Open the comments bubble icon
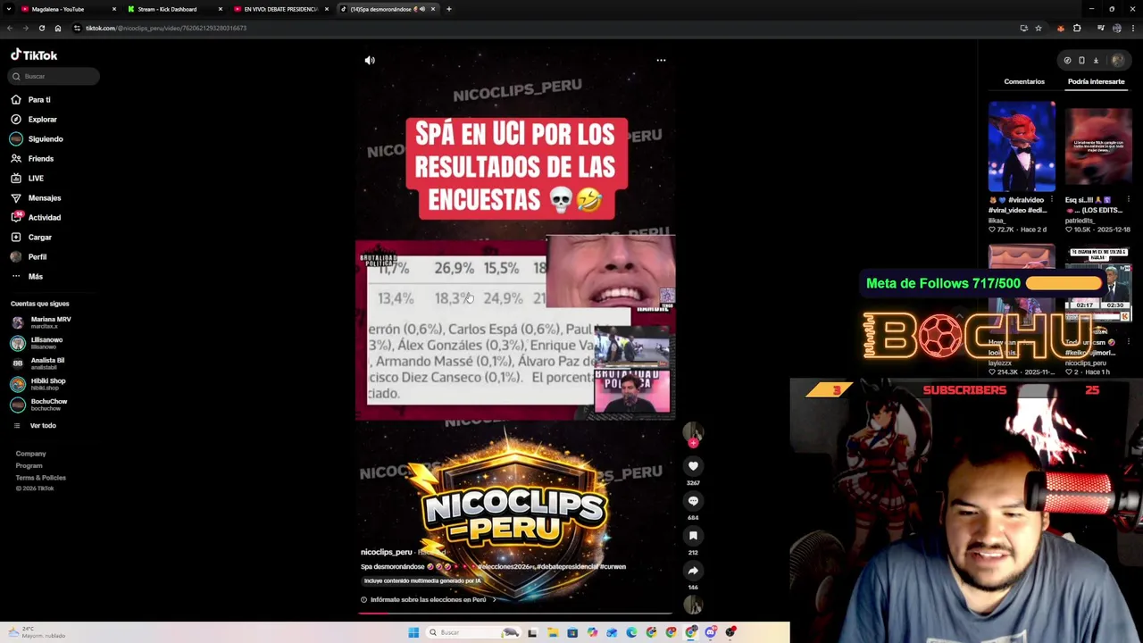 click(693, 501)
